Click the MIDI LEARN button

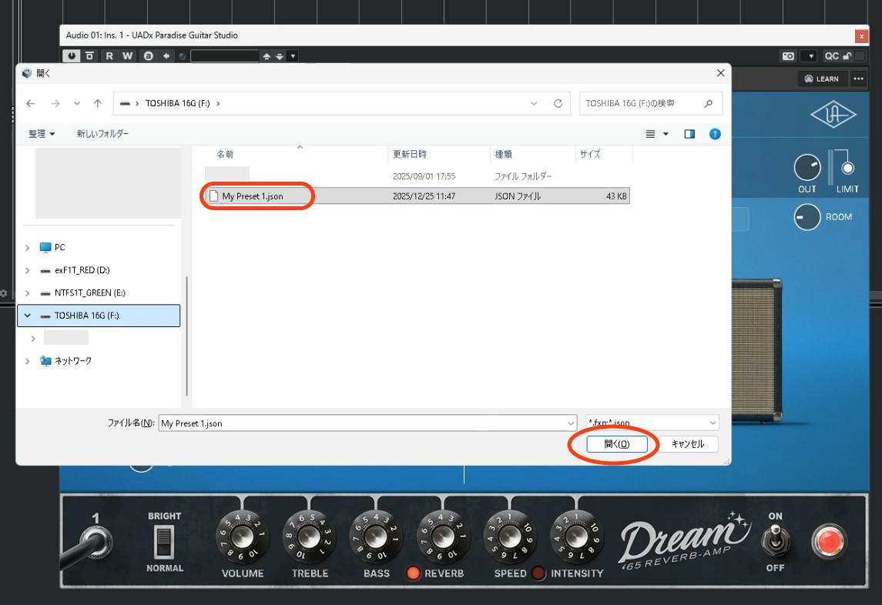[821, 79]
